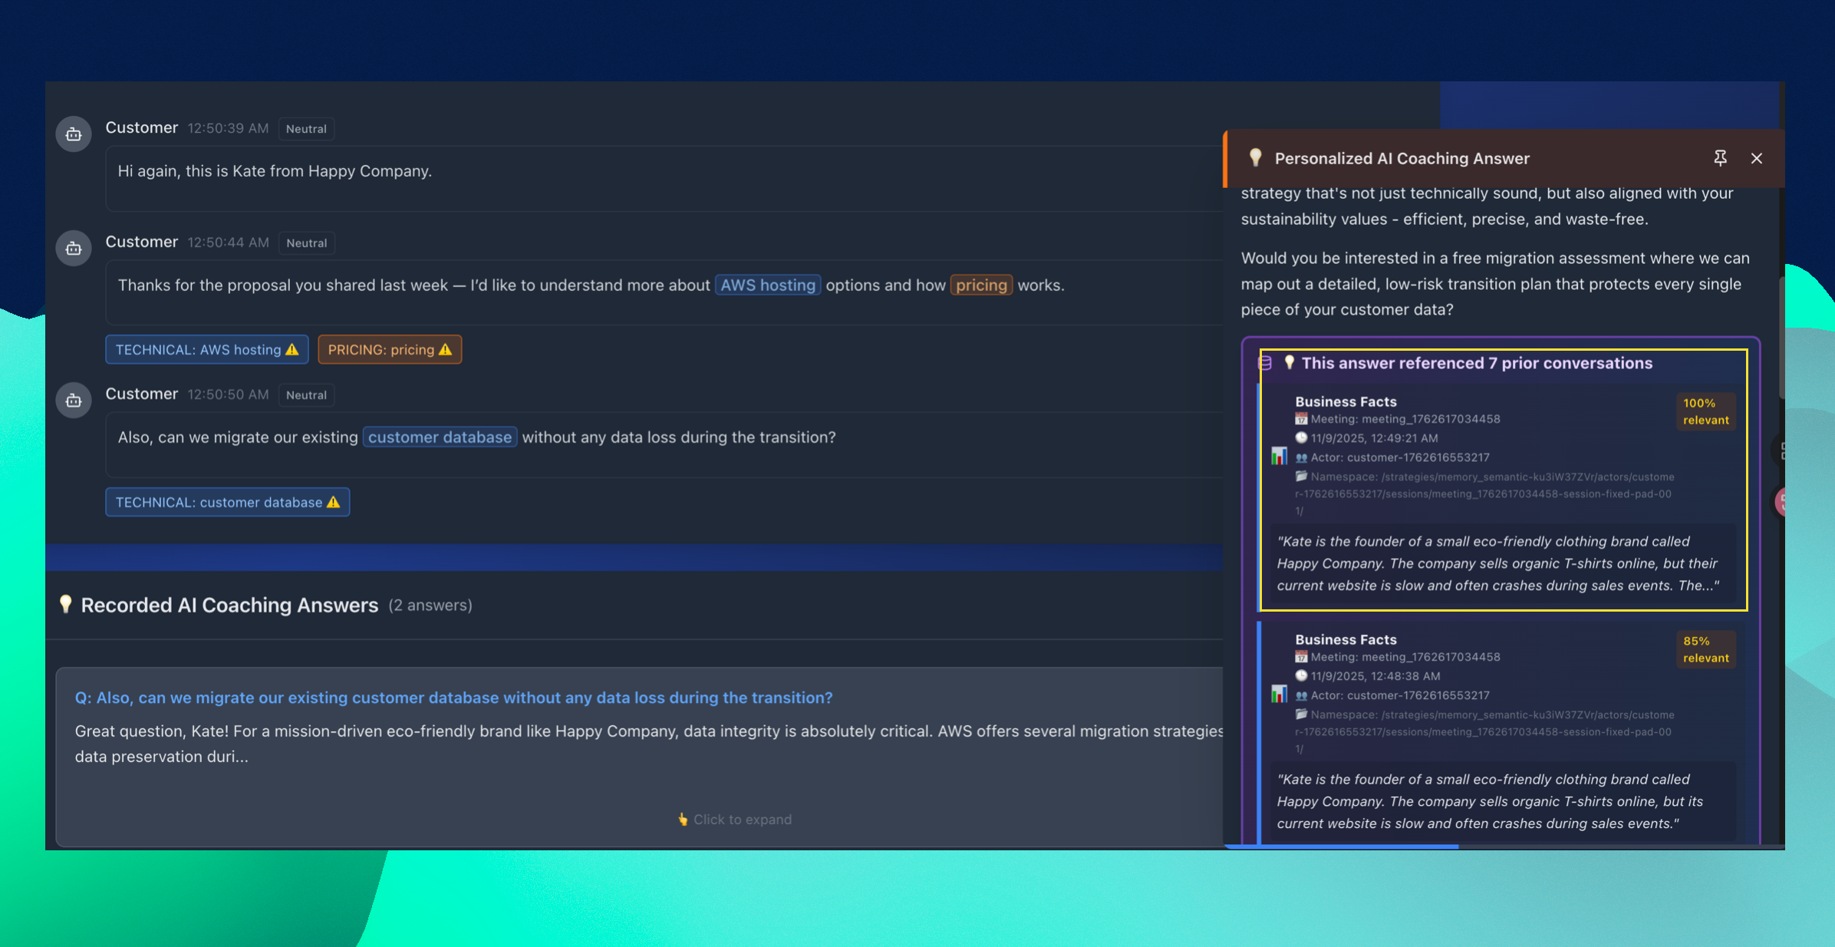Screen dimensions: 1835x947
Task: Open the recorded question about migrating customer database
Action: pos(453,698)
